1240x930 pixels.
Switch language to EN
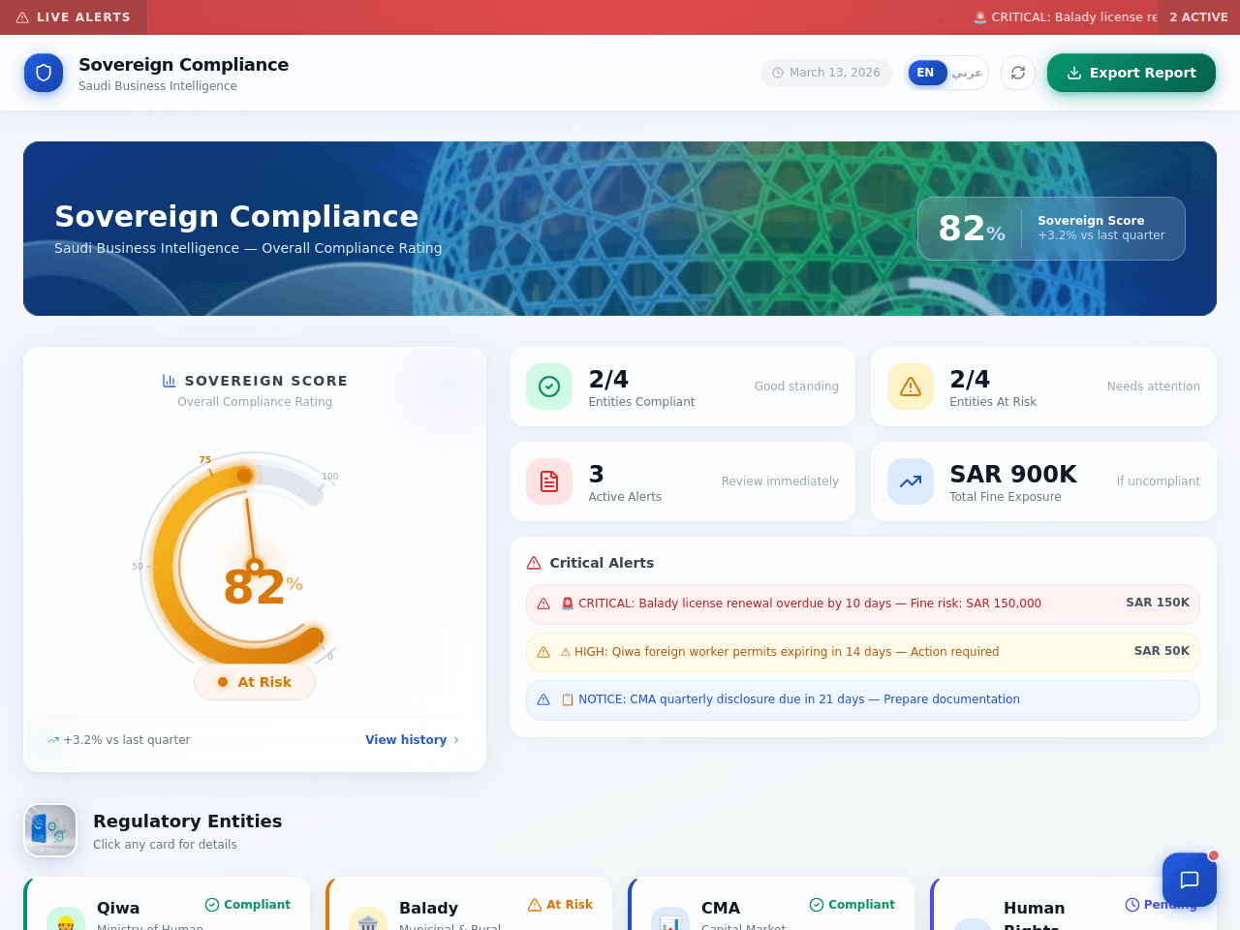pyautogui.click(x=927, y=73)
